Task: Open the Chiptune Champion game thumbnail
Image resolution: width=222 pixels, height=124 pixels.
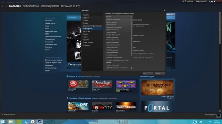Action: click(x=126, y=84)
